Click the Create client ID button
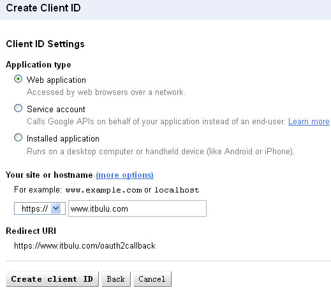The image size is (331, 290). click(x=52, y=279)
